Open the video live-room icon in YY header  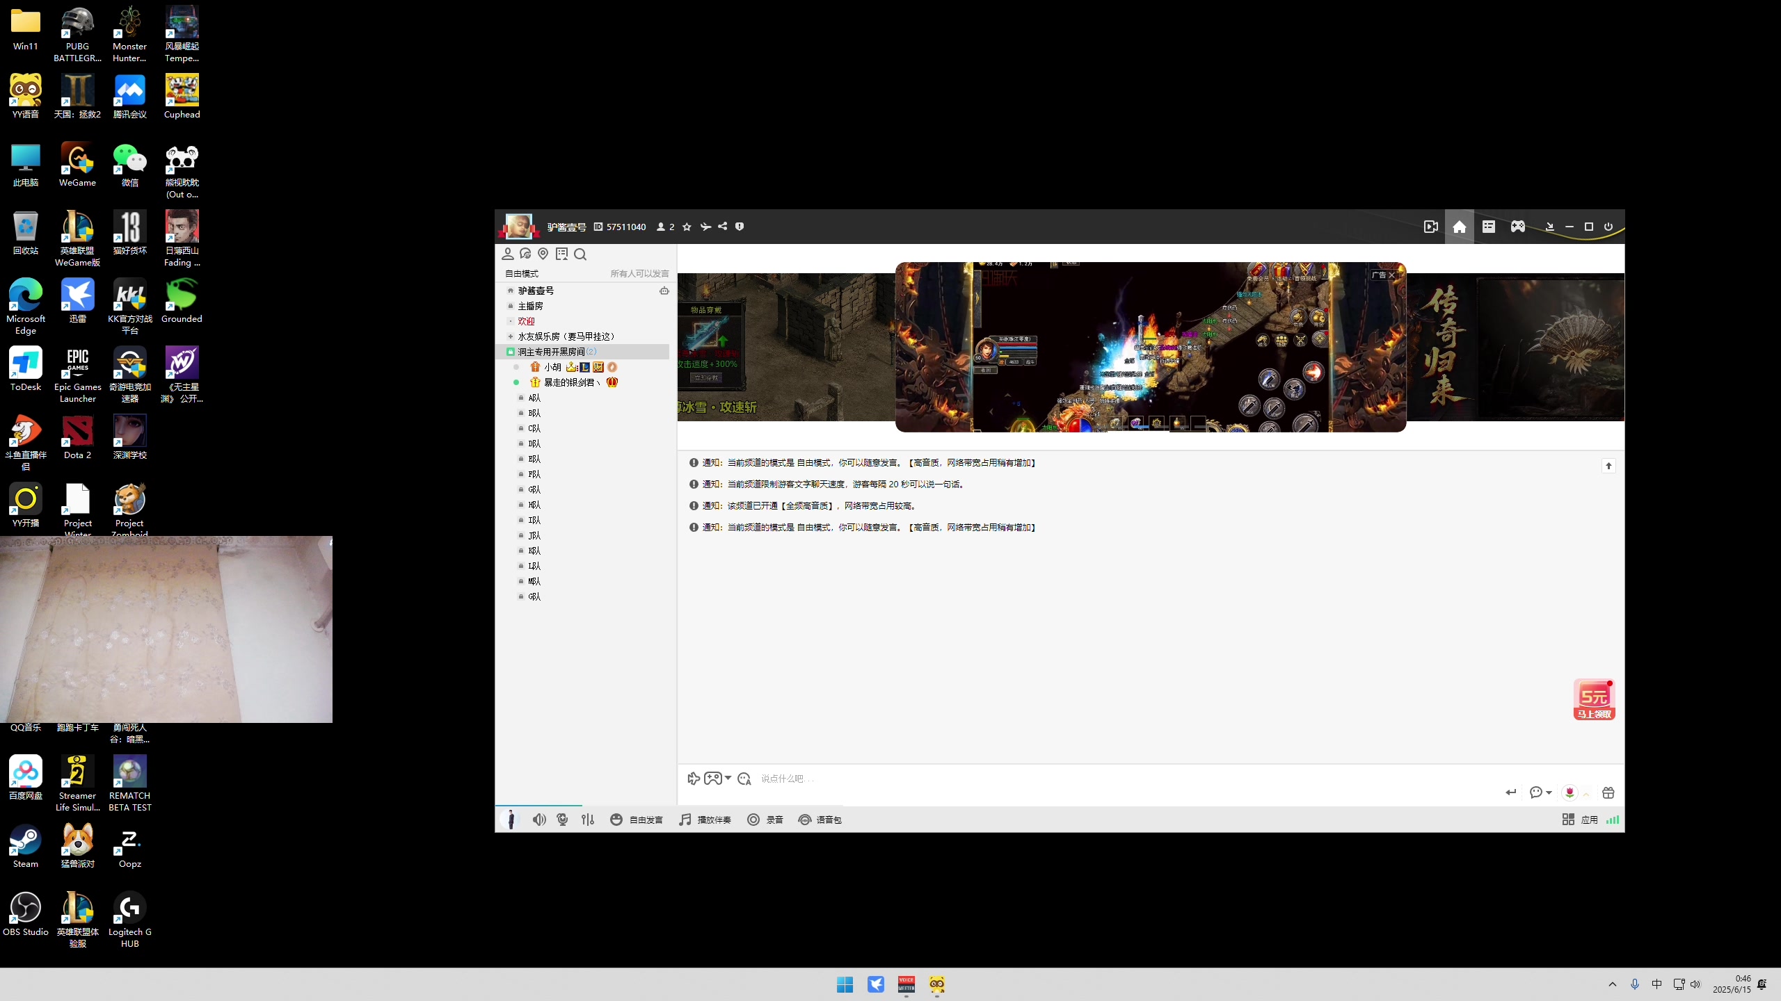[x=1431, y=227]
